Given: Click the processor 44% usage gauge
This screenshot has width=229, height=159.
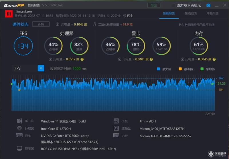Looking at the screenshot, I should click(x=53, y=46).
